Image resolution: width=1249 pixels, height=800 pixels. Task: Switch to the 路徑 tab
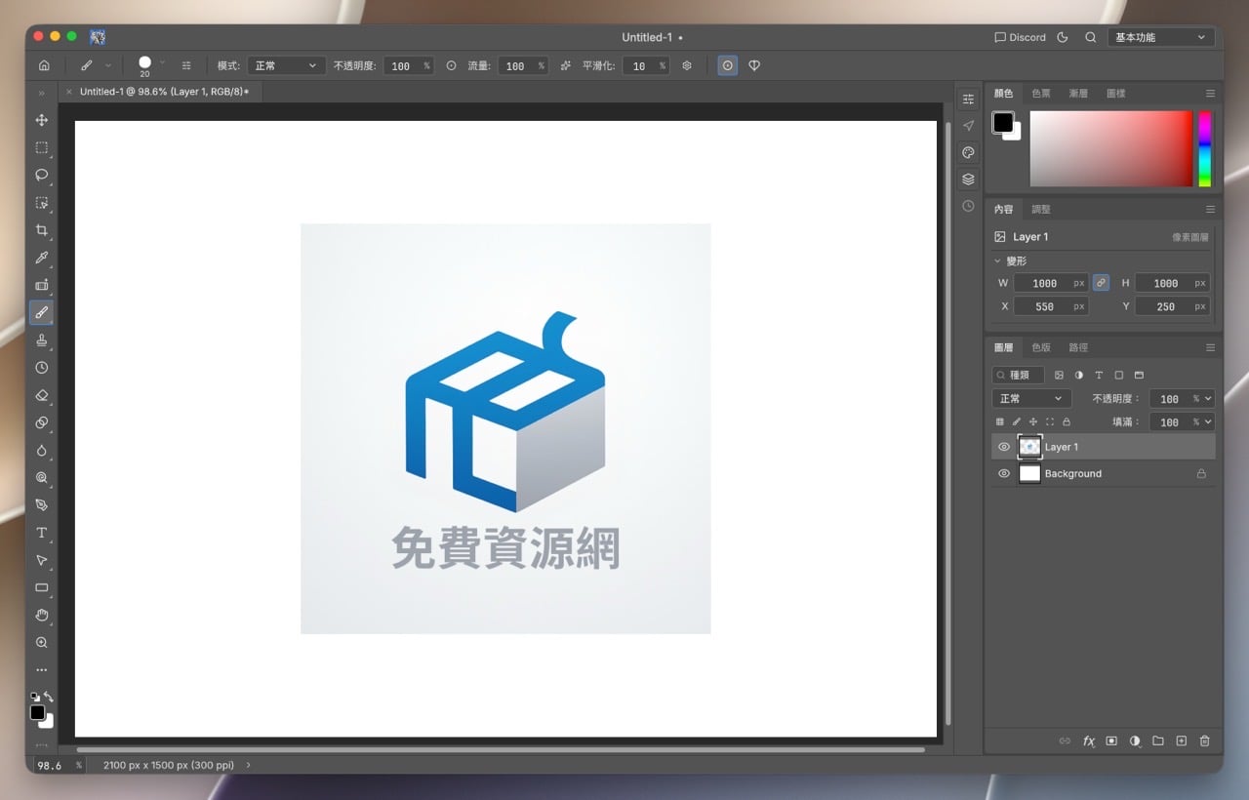[x=1078, y=347]
